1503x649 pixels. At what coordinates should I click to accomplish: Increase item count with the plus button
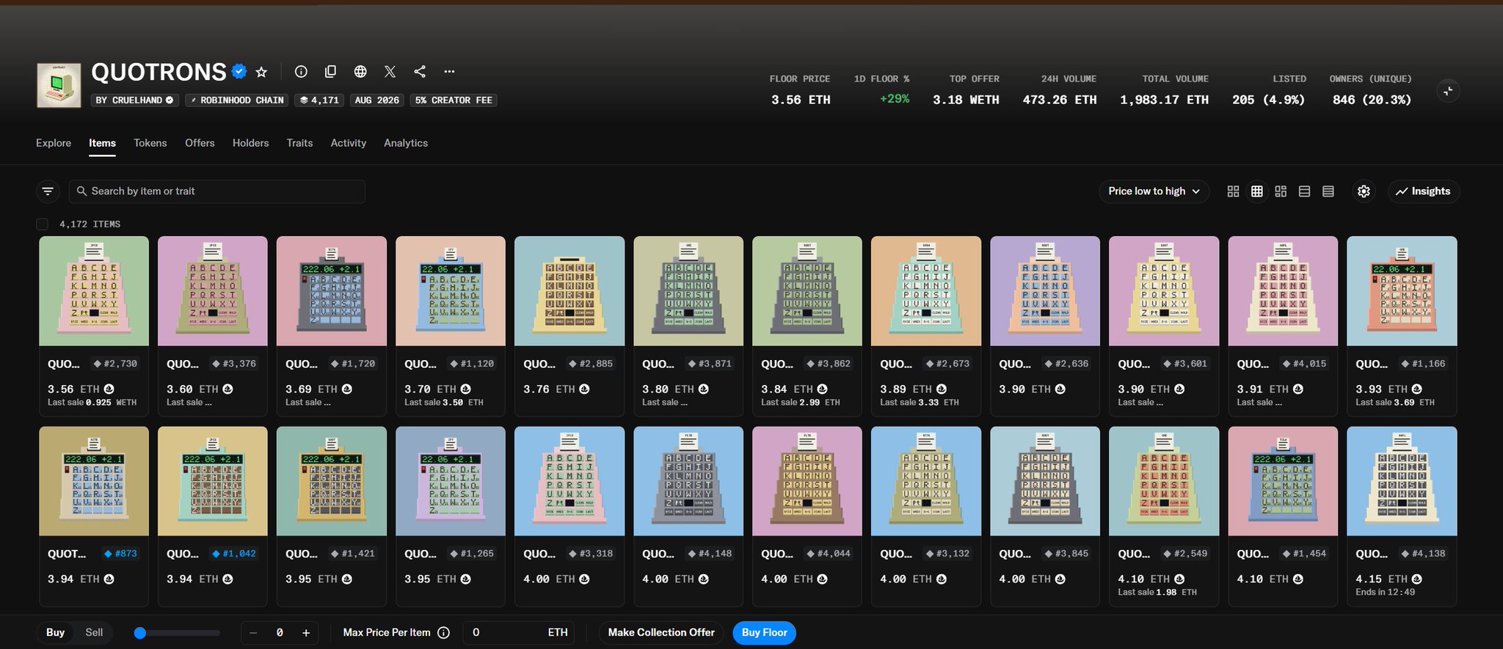[x=306, y=633]
